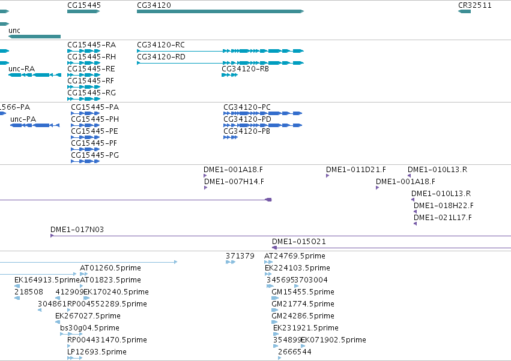
Task: Click transcript CG15445-RE
Action: (x=83, y=75)
